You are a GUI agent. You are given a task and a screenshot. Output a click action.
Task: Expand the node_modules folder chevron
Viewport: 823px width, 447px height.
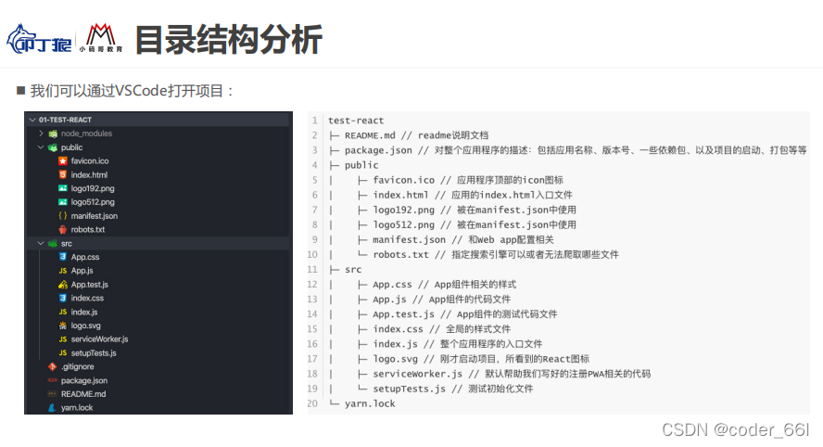click(x=41, y=134)
